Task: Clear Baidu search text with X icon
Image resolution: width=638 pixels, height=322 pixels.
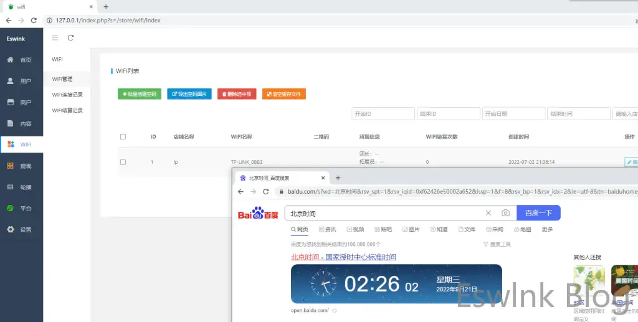Action: [x=488, y=213]
